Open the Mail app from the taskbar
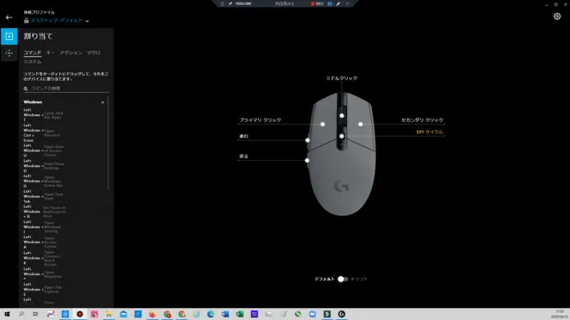Image resolution: width=570 pixels, height=320 pixels. pyautogui.click(x=123, y=314)
